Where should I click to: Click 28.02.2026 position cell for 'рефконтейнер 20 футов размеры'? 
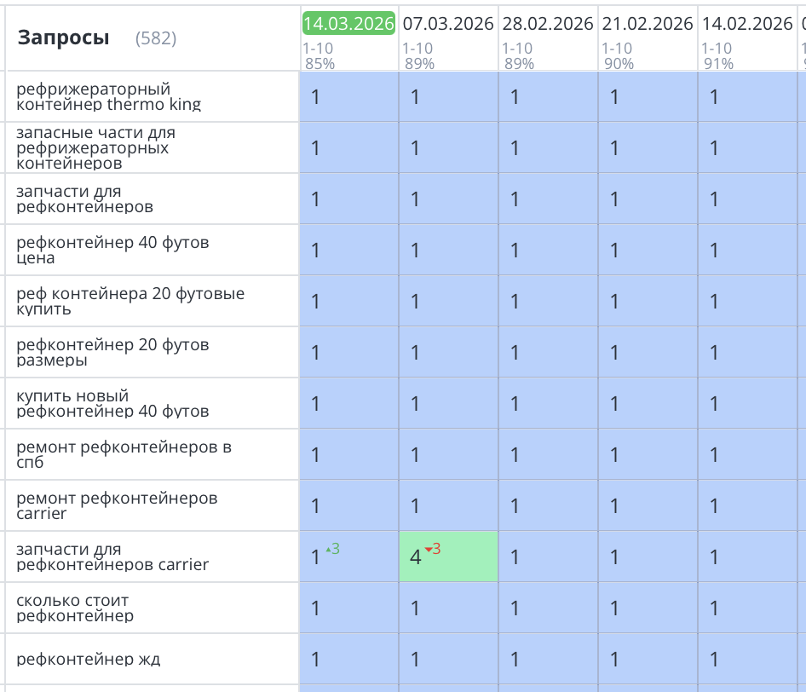pos(548,353)
